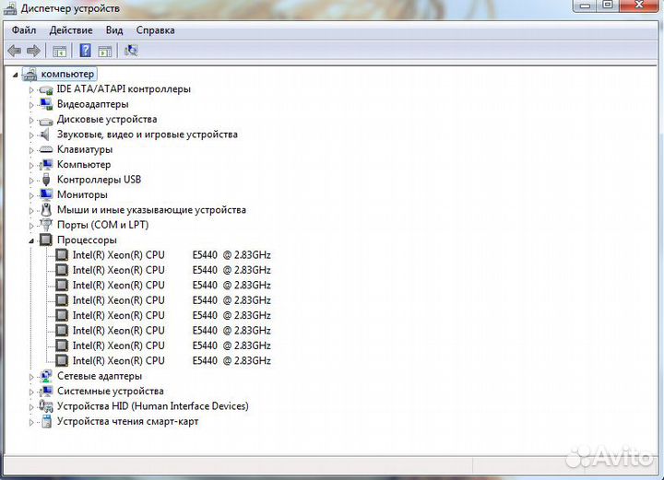Click the Сетевые адаптеры network icon

(x=46, y=376)
